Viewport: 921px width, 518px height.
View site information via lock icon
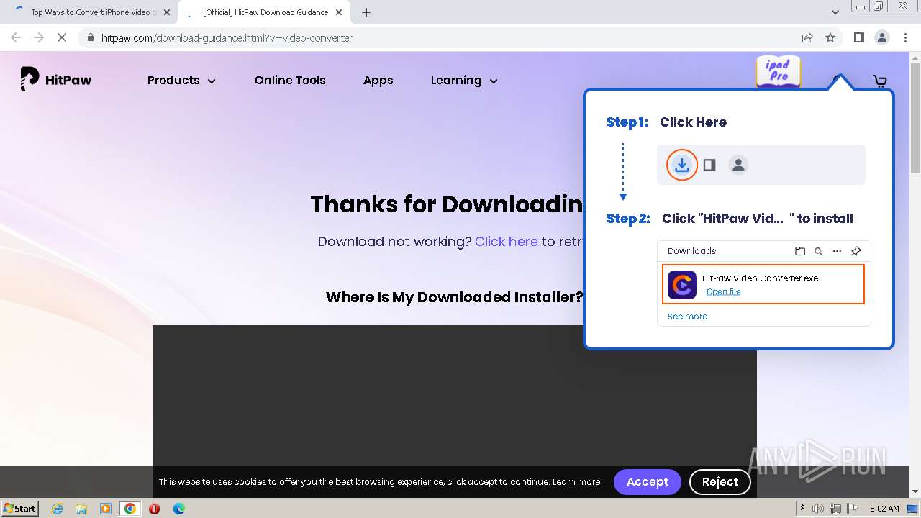[91, 37]
